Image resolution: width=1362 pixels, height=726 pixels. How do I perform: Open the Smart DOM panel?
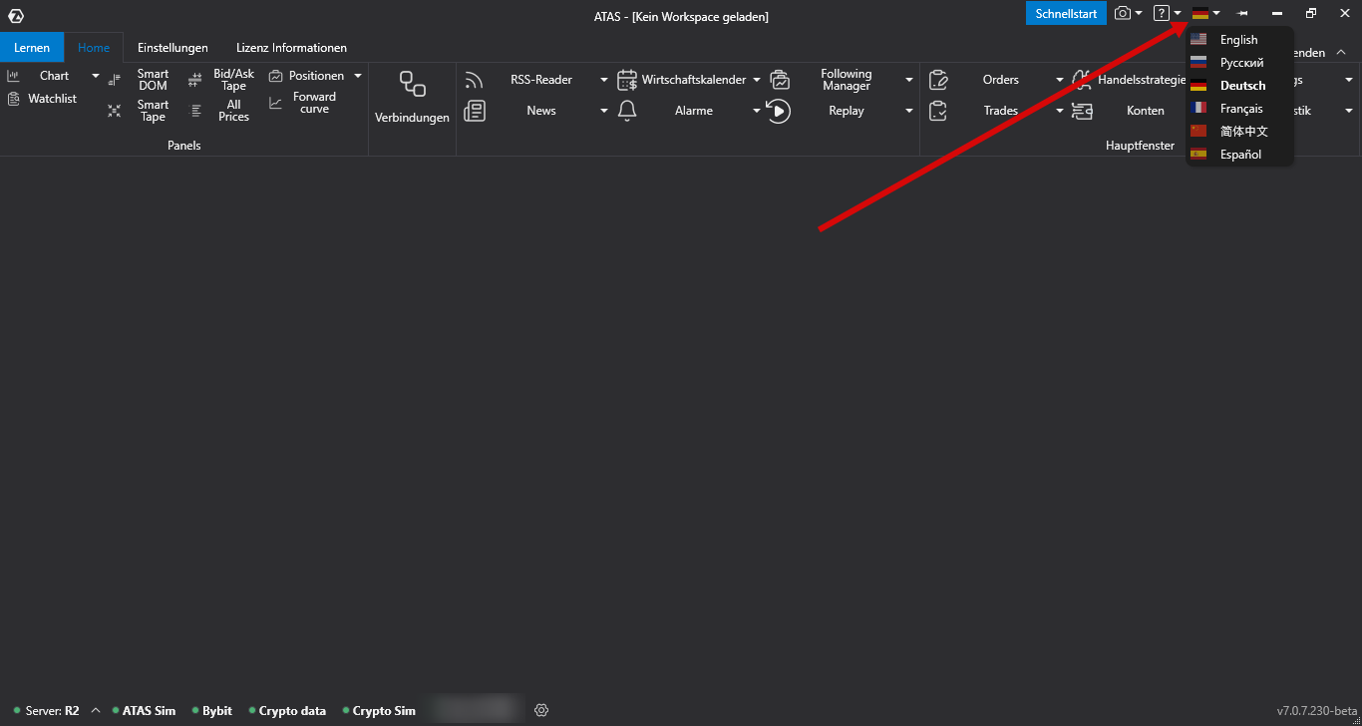click(140, 80)
